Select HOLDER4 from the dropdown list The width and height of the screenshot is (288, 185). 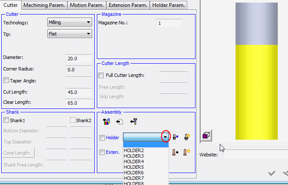[134, 162]
